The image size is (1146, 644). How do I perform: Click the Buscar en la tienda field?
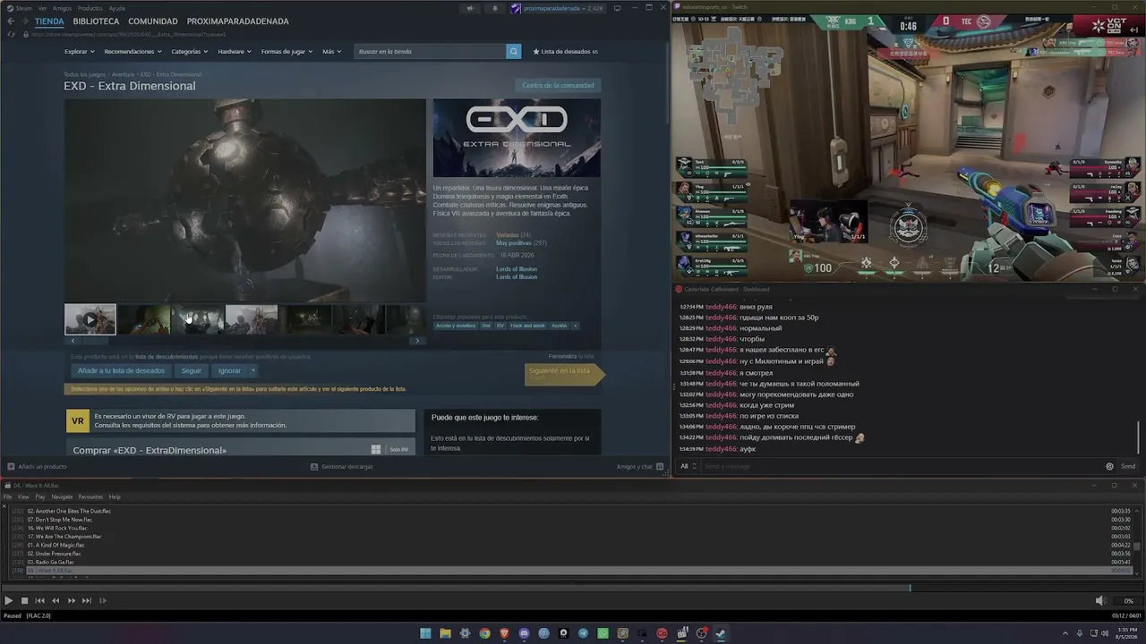point(431,52)
